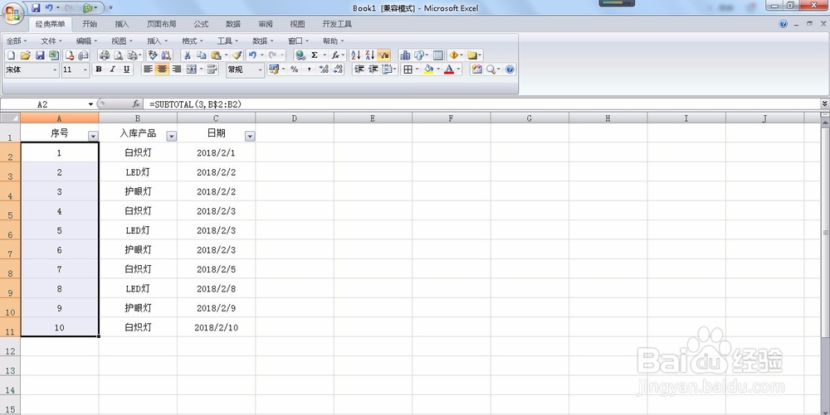Switch to the 公式 ribbon tab
830x415 pixels.
tap(201, 24)
